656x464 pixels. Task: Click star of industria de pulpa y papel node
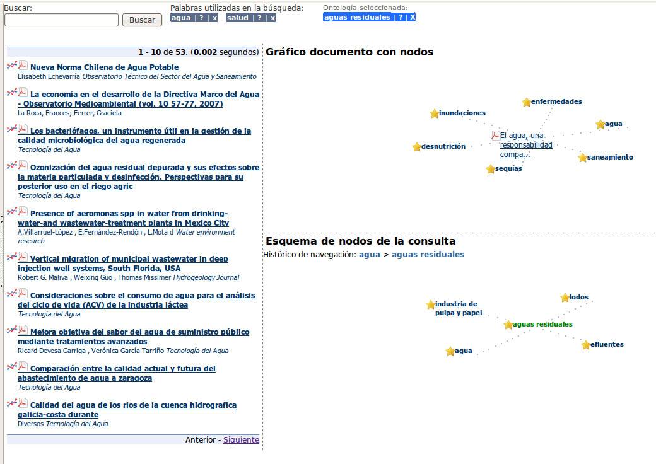[x=430, y=304]
